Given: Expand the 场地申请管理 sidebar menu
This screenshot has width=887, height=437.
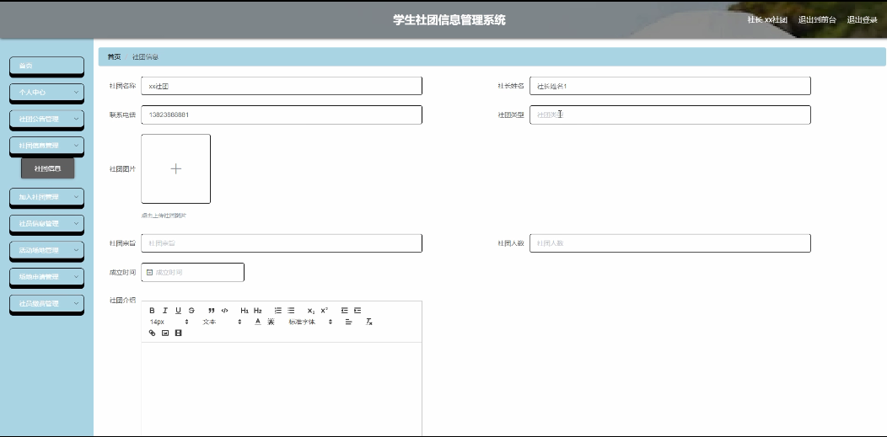Looking at the screenshot, I should [47, 277].
